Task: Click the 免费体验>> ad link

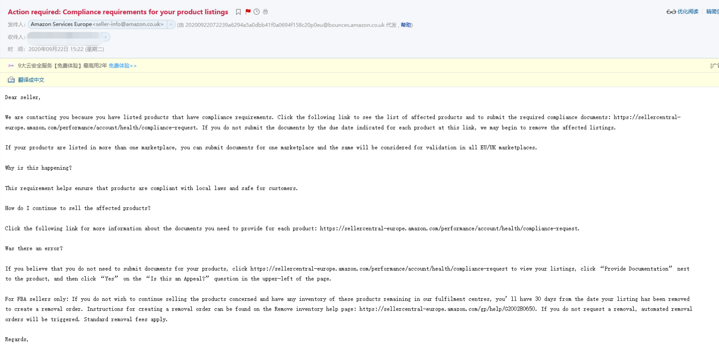Action: click(122, 66)
